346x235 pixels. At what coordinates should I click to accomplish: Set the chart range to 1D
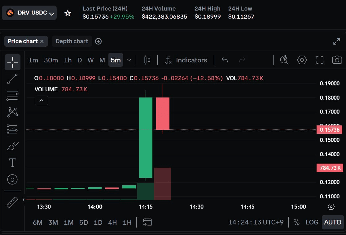[x=98, y=222]
